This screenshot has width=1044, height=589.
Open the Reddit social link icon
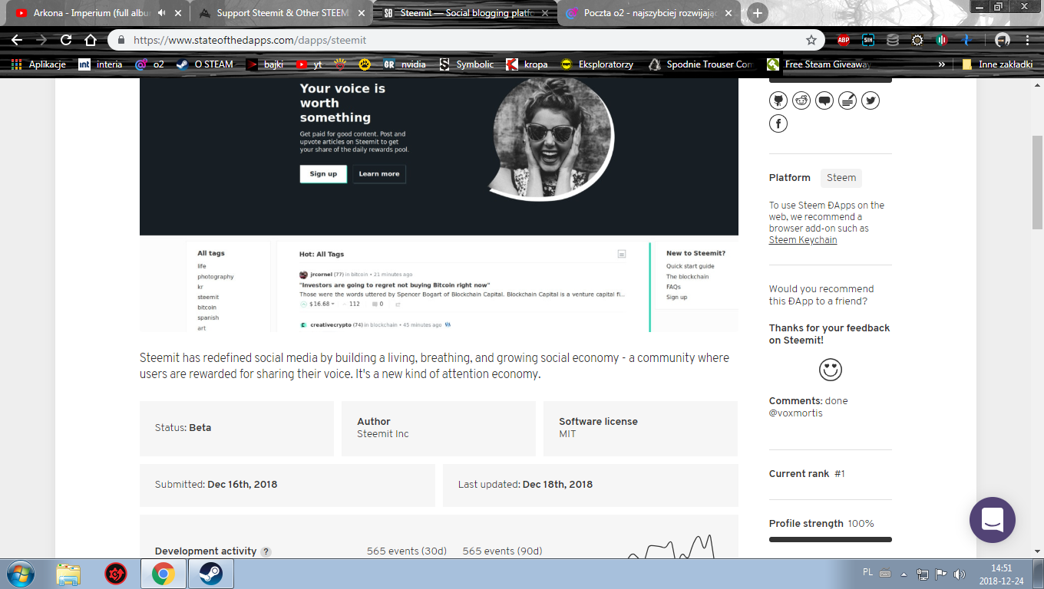[801, 100]
